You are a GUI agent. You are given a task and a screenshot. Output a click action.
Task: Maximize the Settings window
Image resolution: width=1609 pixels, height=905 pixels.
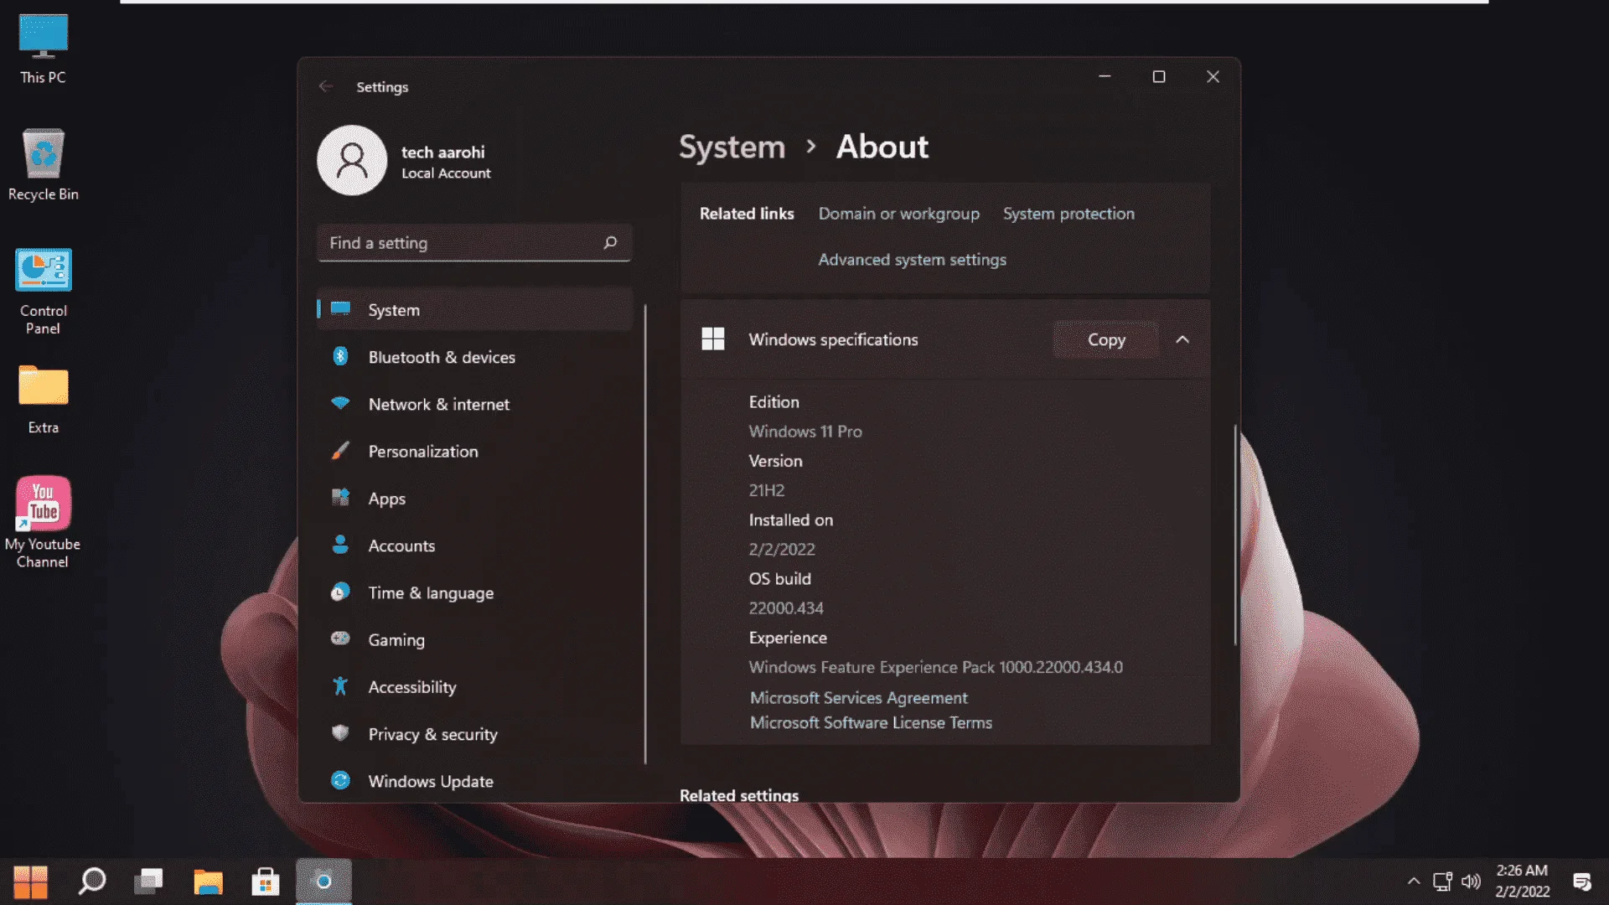1159,76
